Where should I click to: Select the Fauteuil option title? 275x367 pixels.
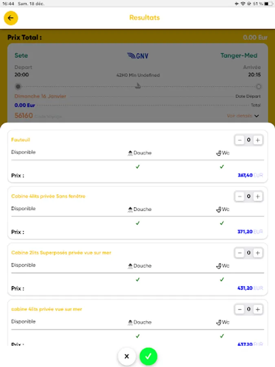click(x=20, y=140)
